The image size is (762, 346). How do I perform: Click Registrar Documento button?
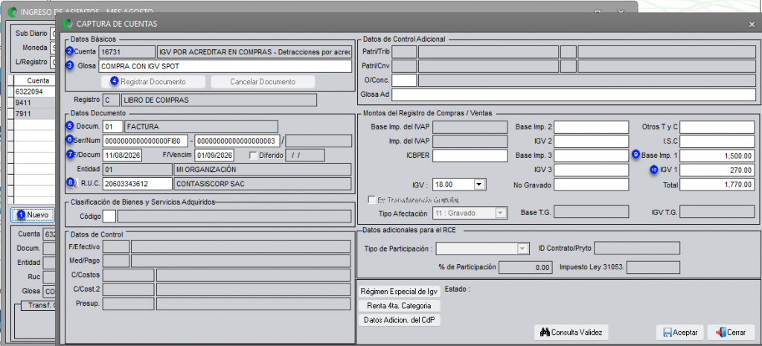(x=153, y=81)
